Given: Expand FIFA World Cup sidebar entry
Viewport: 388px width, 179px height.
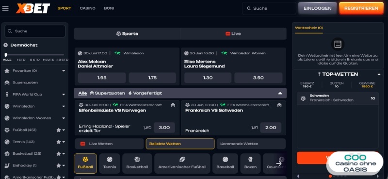Looking at the screenshot, I should 64,95.
